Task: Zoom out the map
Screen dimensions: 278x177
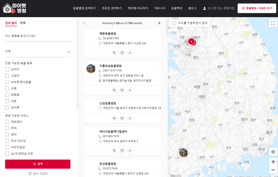Action: pyautogui.click(x=273, y=170)
